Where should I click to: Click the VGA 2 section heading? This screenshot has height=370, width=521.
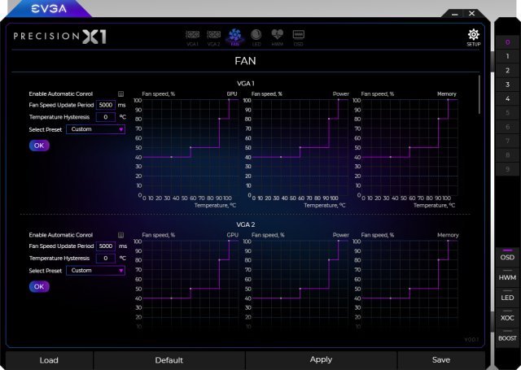pyautogui.click(x=246, y=224)
